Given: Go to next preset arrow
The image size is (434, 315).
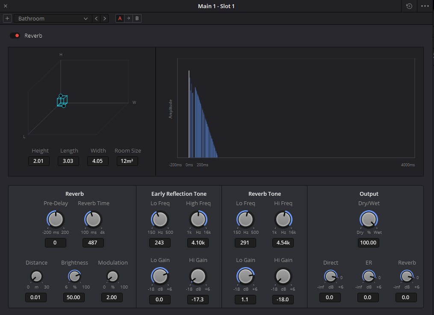Looking at the screenshot, I should [104, 18].
